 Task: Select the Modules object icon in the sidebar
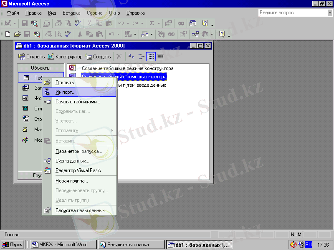tap(25, 140)
